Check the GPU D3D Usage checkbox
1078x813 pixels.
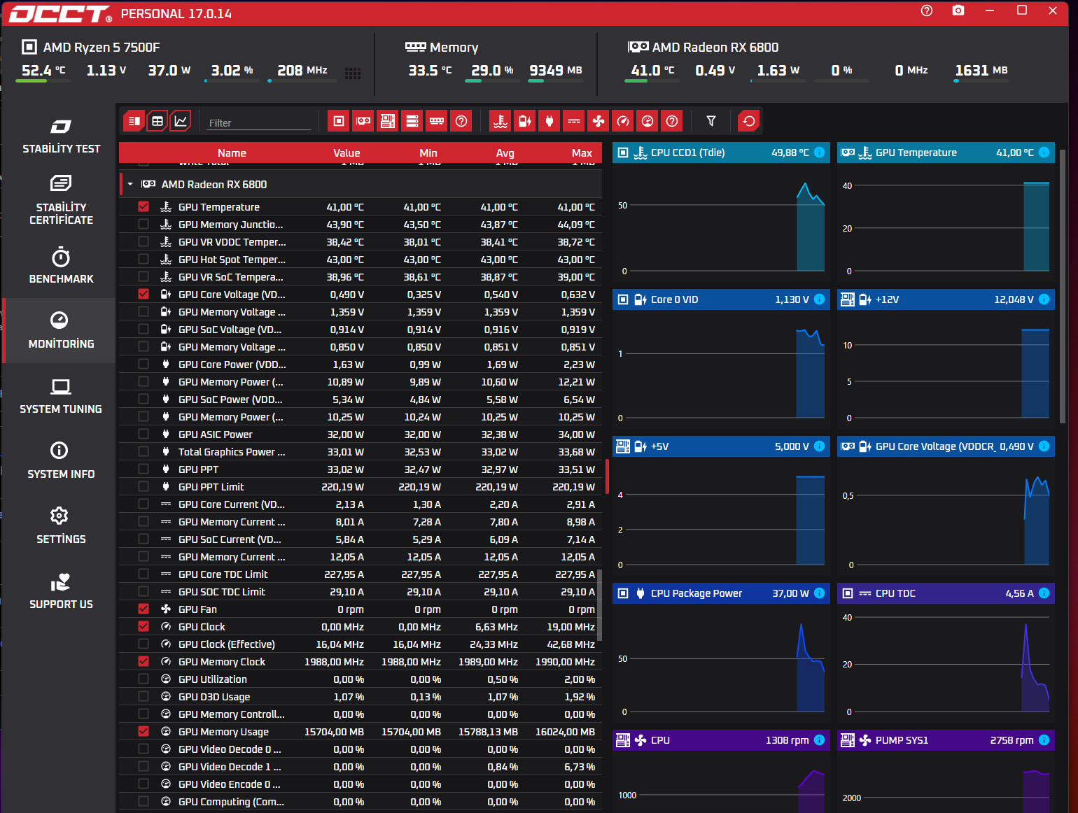(x=143, y=696)
